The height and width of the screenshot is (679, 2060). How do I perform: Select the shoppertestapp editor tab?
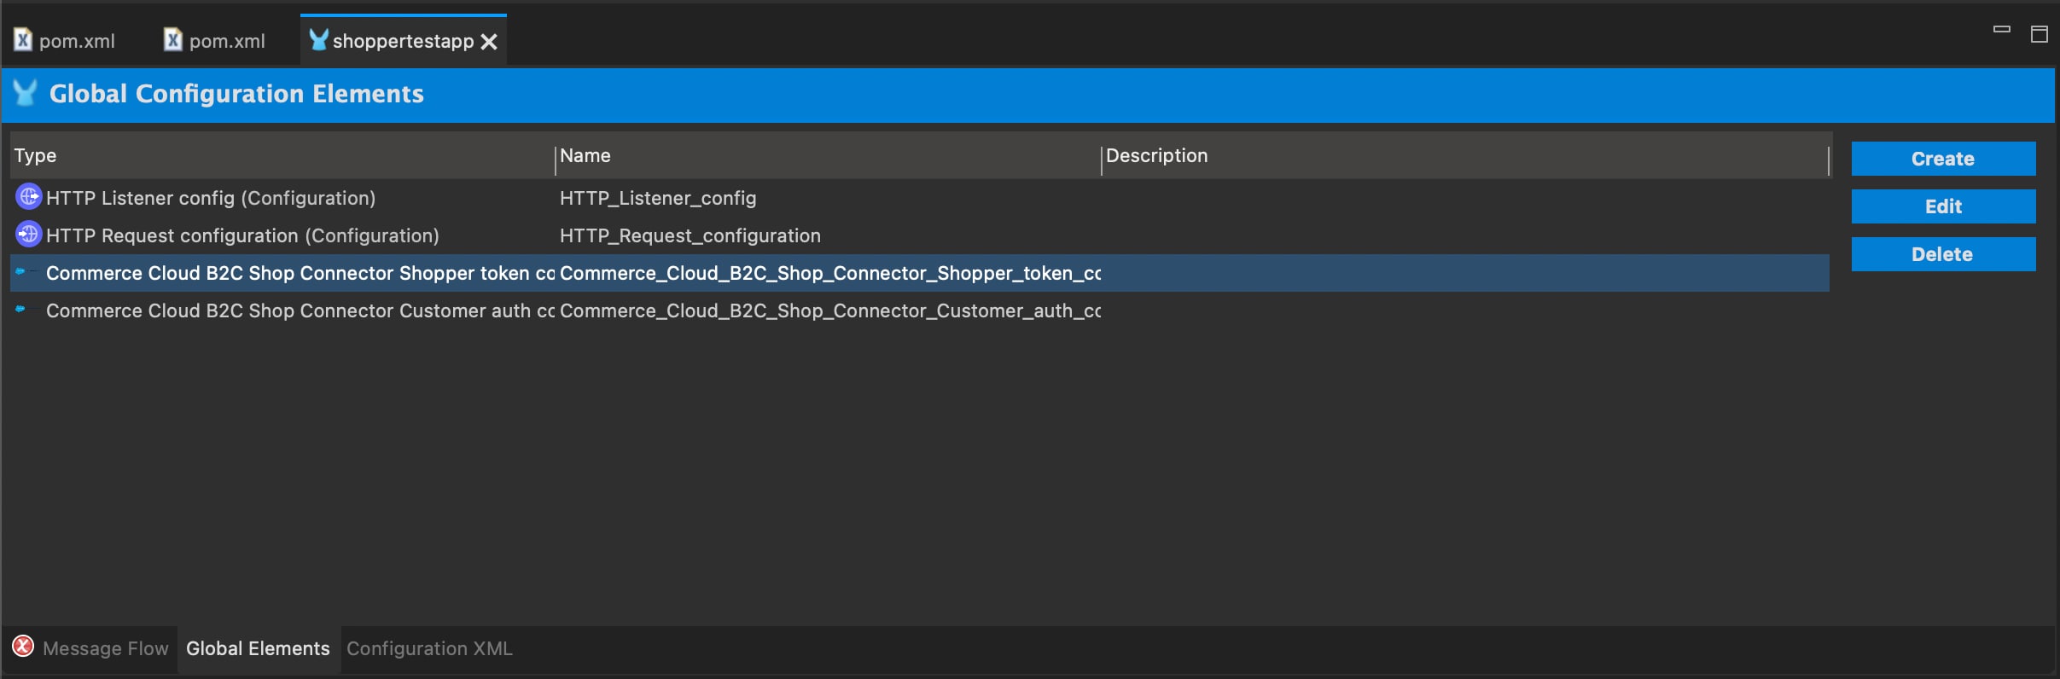[x=403, y=41]
